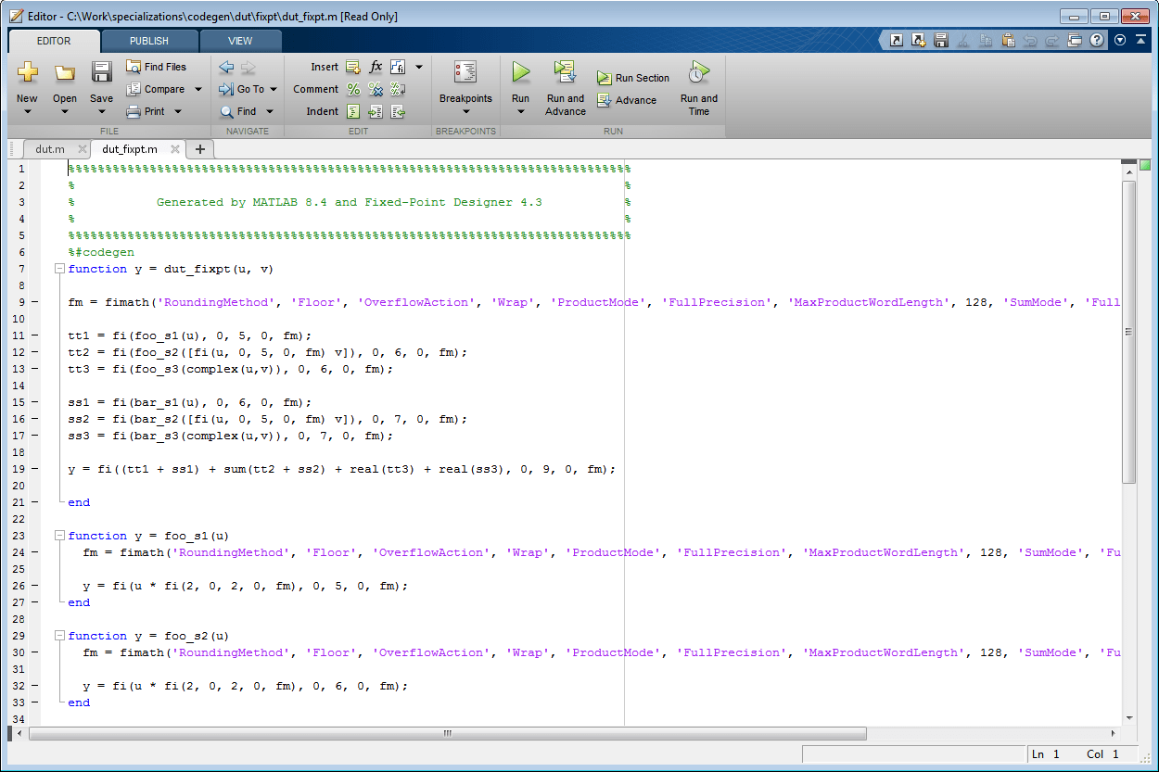This screenshot has height=772, width=1159.
Task: Click the increase indent icon
Action: (x=376, y=111)
